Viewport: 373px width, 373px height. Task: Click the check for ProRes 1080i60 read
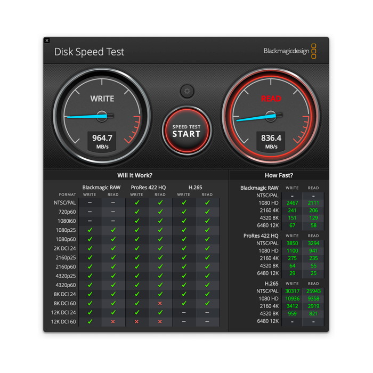(x=160, y=221)
